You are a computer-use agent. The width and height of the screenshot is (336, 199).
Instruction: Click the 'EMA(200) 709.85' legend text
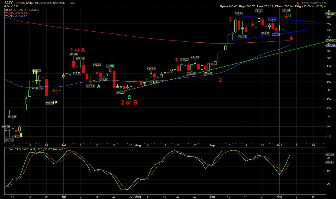tap(18, 13)
